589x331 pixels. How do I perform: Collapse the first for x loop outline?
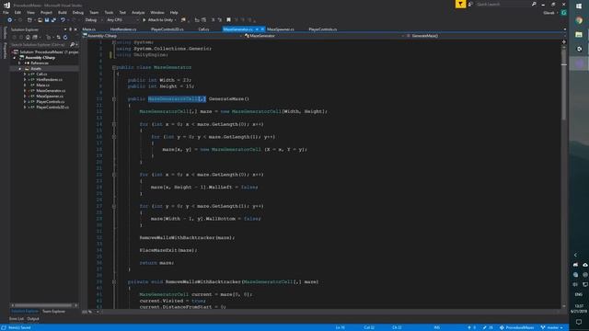(114, 124)
